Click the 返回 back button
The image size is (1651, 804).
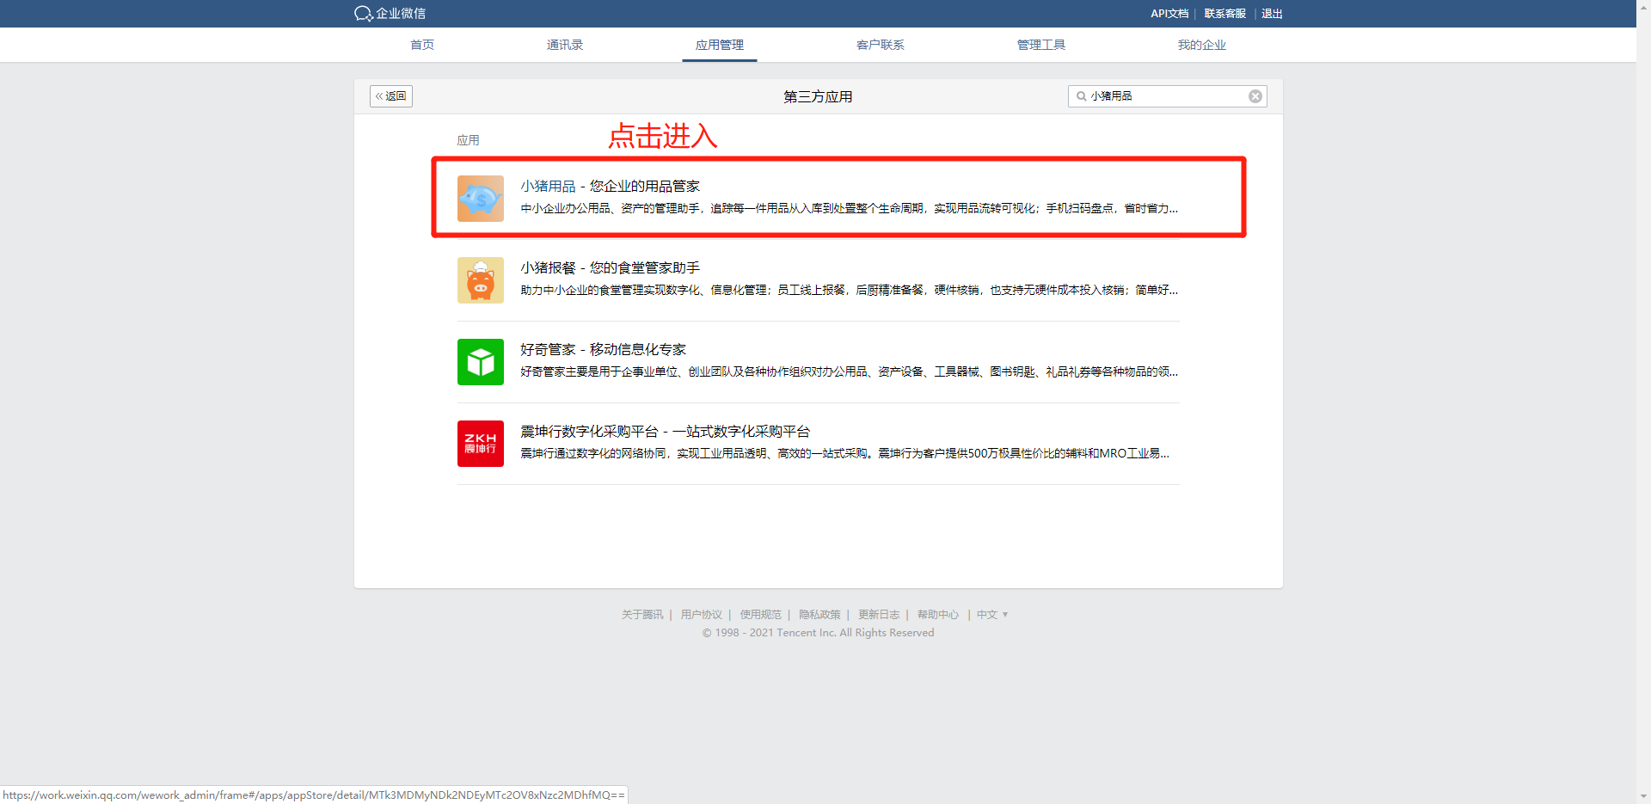click(391, 96)
